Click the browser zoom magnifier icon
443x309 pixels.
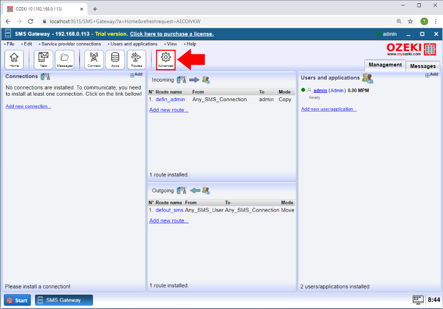pos(399,22)
